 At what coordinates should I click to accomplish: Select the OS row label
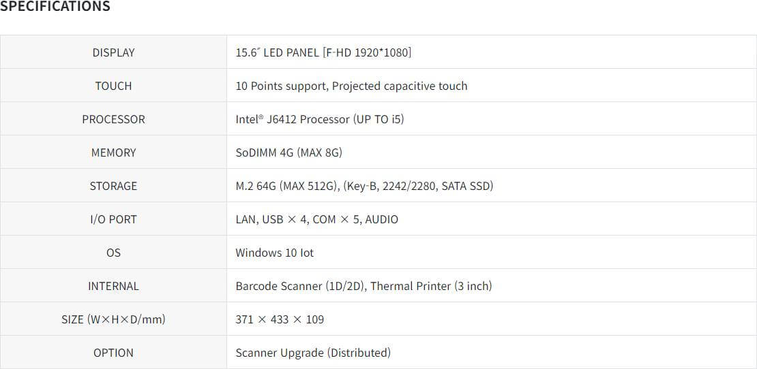[113, 253]
